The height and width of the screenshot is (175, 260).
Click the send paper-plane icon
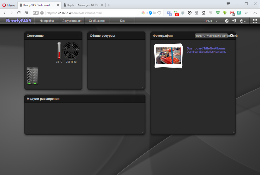155,13
